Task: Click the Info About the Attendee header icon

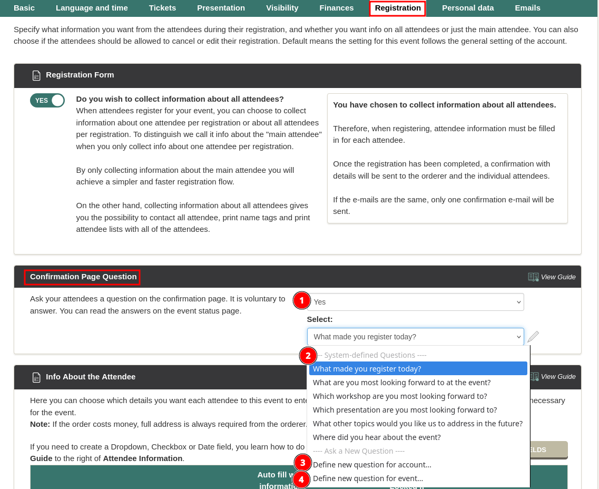Action: (36, 377)
